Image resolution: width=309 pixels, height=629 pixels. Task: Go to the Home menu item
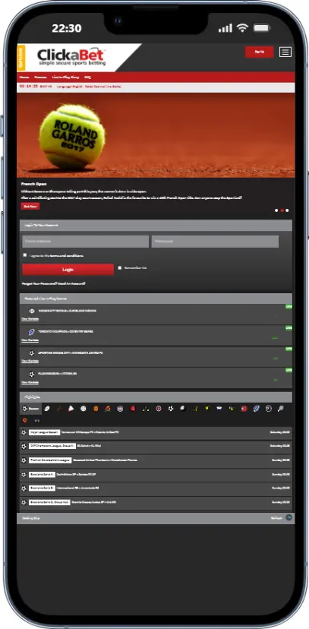pyautogui.click(x=24, y=77)
